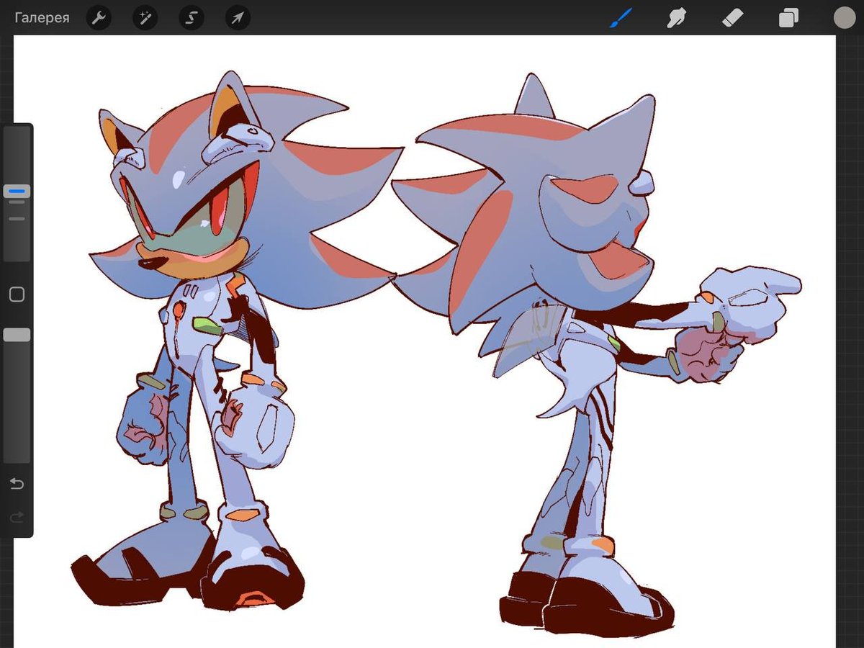Select the Eraser tool

click(x=732, y=18)
